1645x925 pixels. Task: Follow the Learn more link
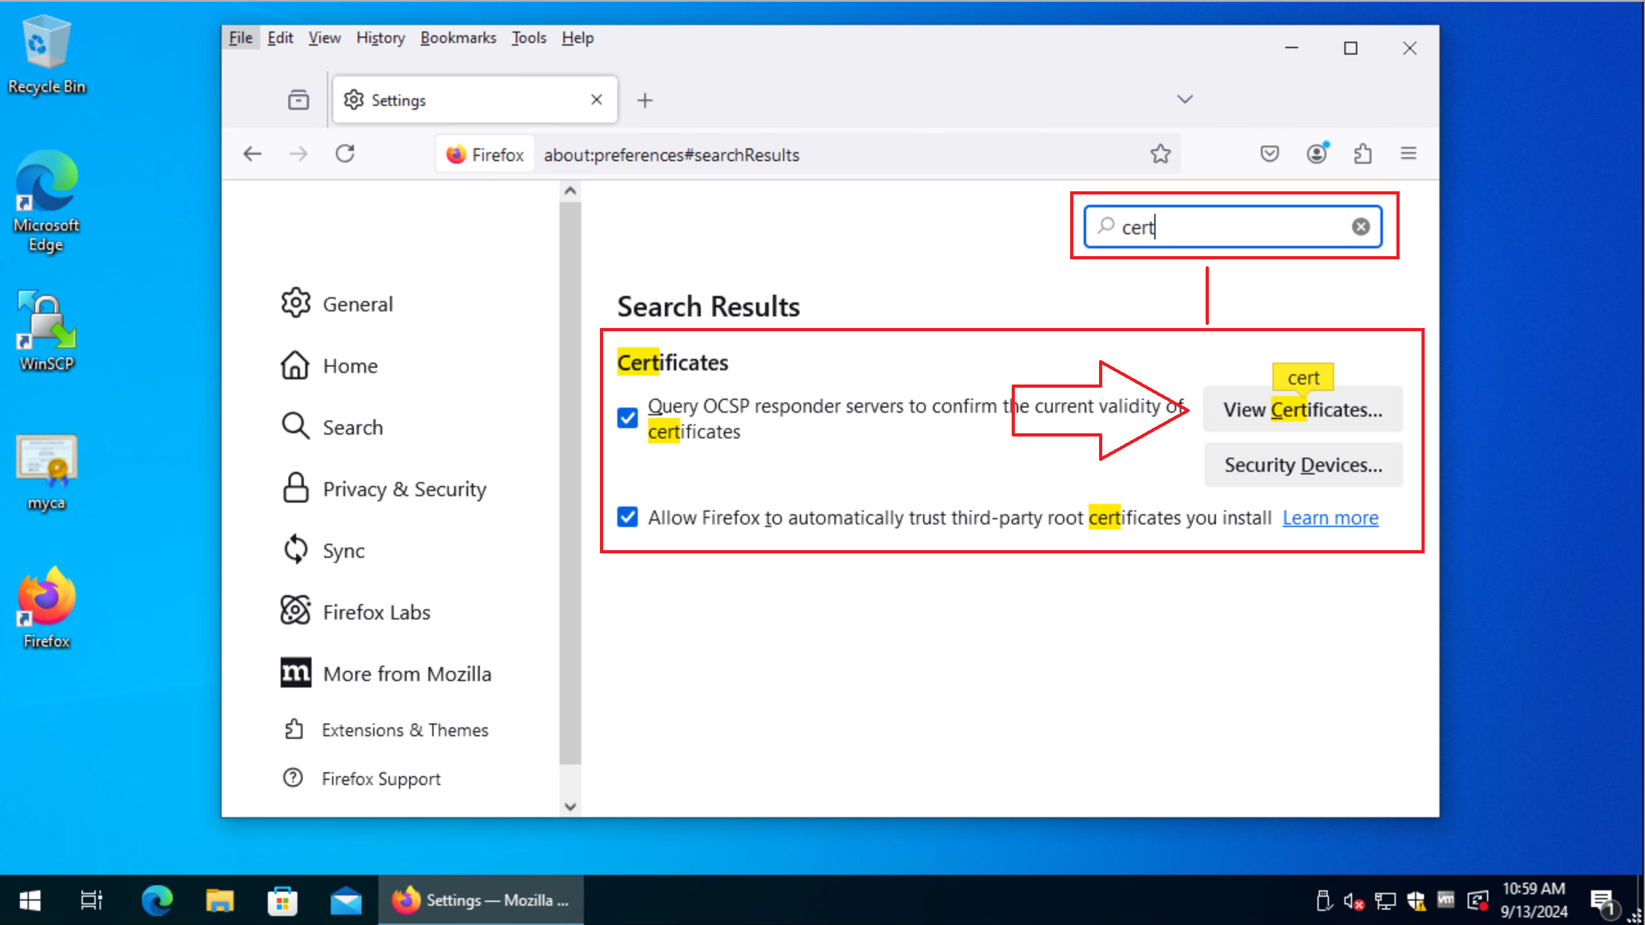point(1330,517)
